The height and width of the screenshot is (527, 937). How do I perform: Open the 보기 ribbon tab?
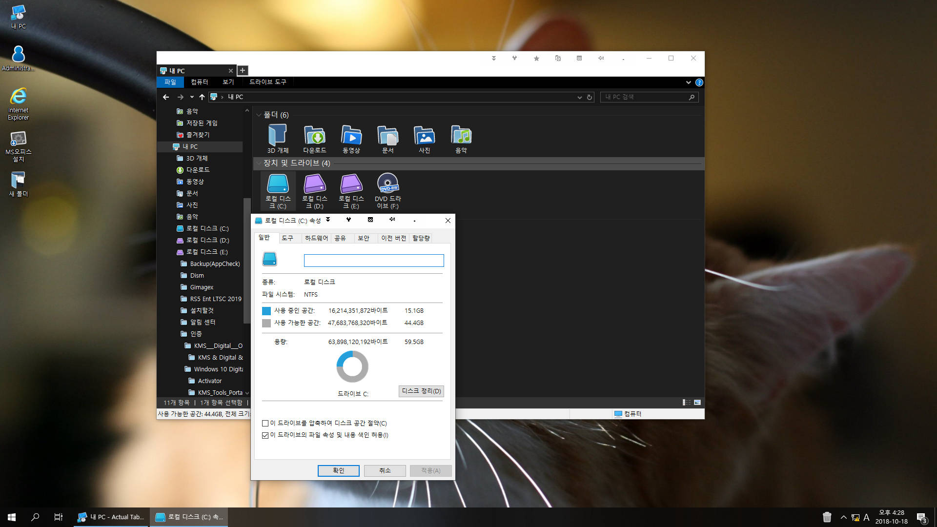[228, 82]
